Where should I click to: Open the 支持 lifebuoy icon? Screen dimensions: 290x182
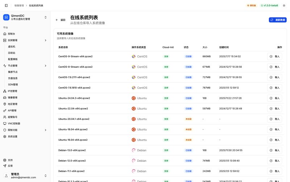click(x=5, y=160)
